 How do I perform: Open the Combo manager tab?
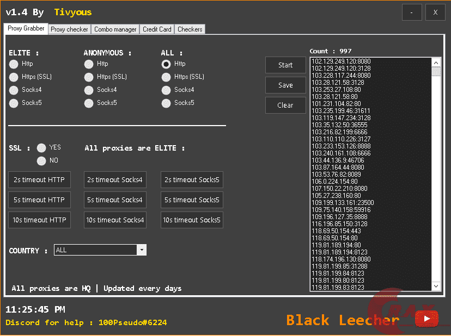coord(115,29)
